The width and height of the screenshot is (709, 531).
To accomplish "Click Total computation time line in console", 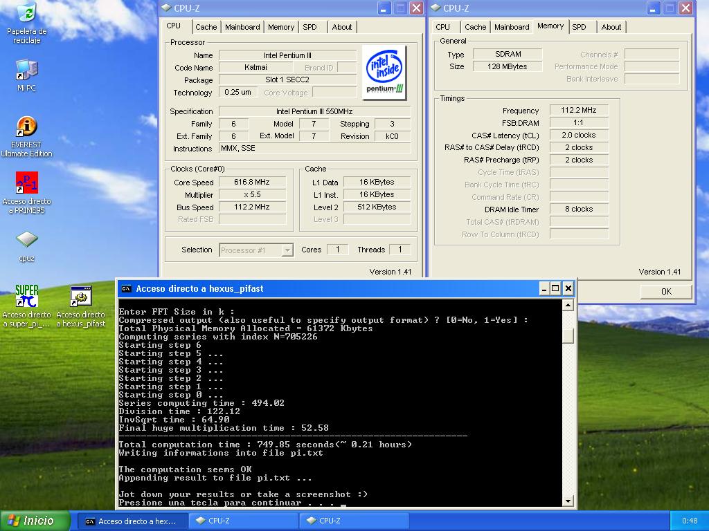I will (x=265, y=445).
